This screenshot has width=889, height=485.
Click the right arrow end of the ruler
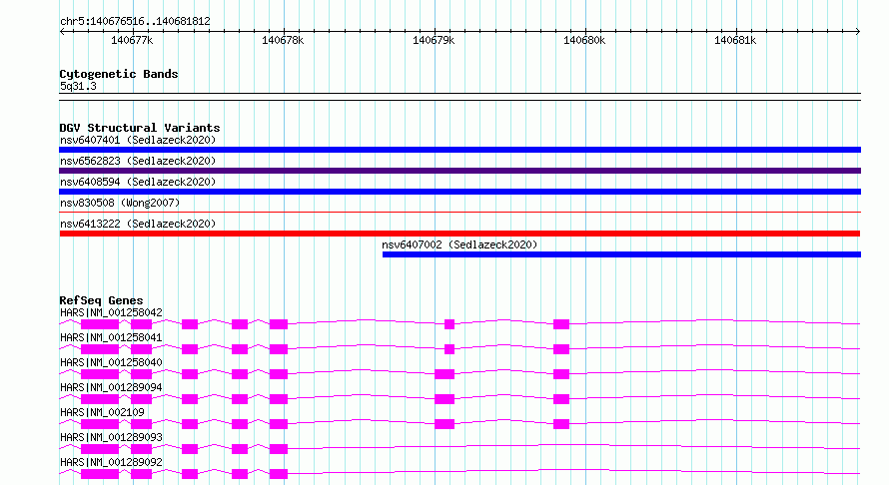pyautogui.click(x=858, y=31)
